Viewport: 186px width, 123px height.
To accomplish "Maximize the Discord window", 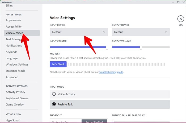I will (178, 2).
